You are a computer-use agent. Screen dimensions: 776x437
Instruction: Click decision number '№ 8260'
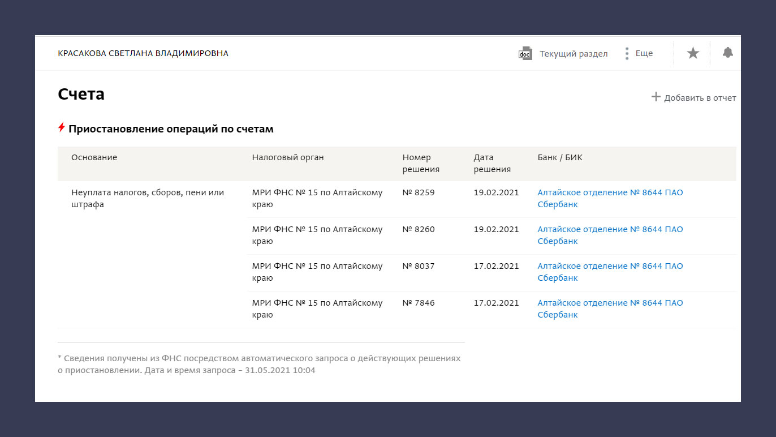[x=419, y=229]
